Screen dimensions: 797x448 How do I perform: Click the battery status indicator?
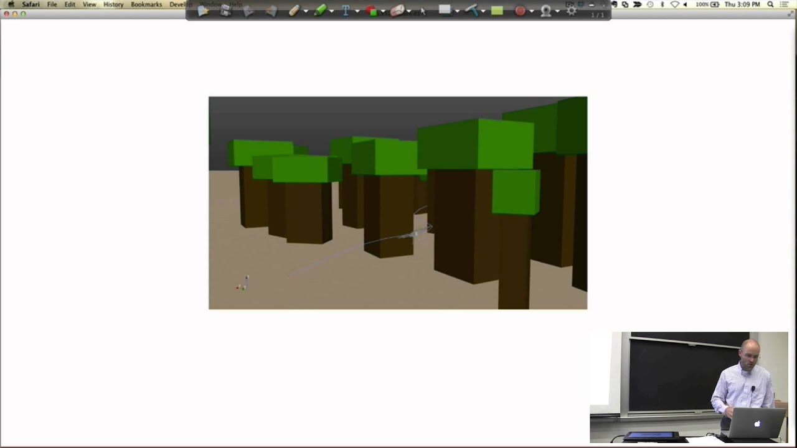(707, 4)
